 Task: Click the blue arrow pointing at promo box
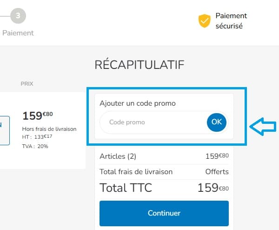263,127
